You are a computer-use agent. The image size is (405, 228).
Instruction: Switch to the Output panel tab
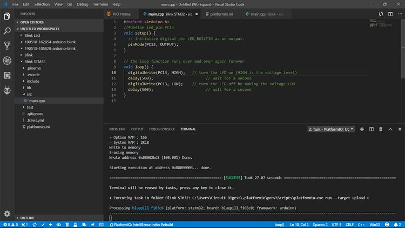[x=137, y=129]
